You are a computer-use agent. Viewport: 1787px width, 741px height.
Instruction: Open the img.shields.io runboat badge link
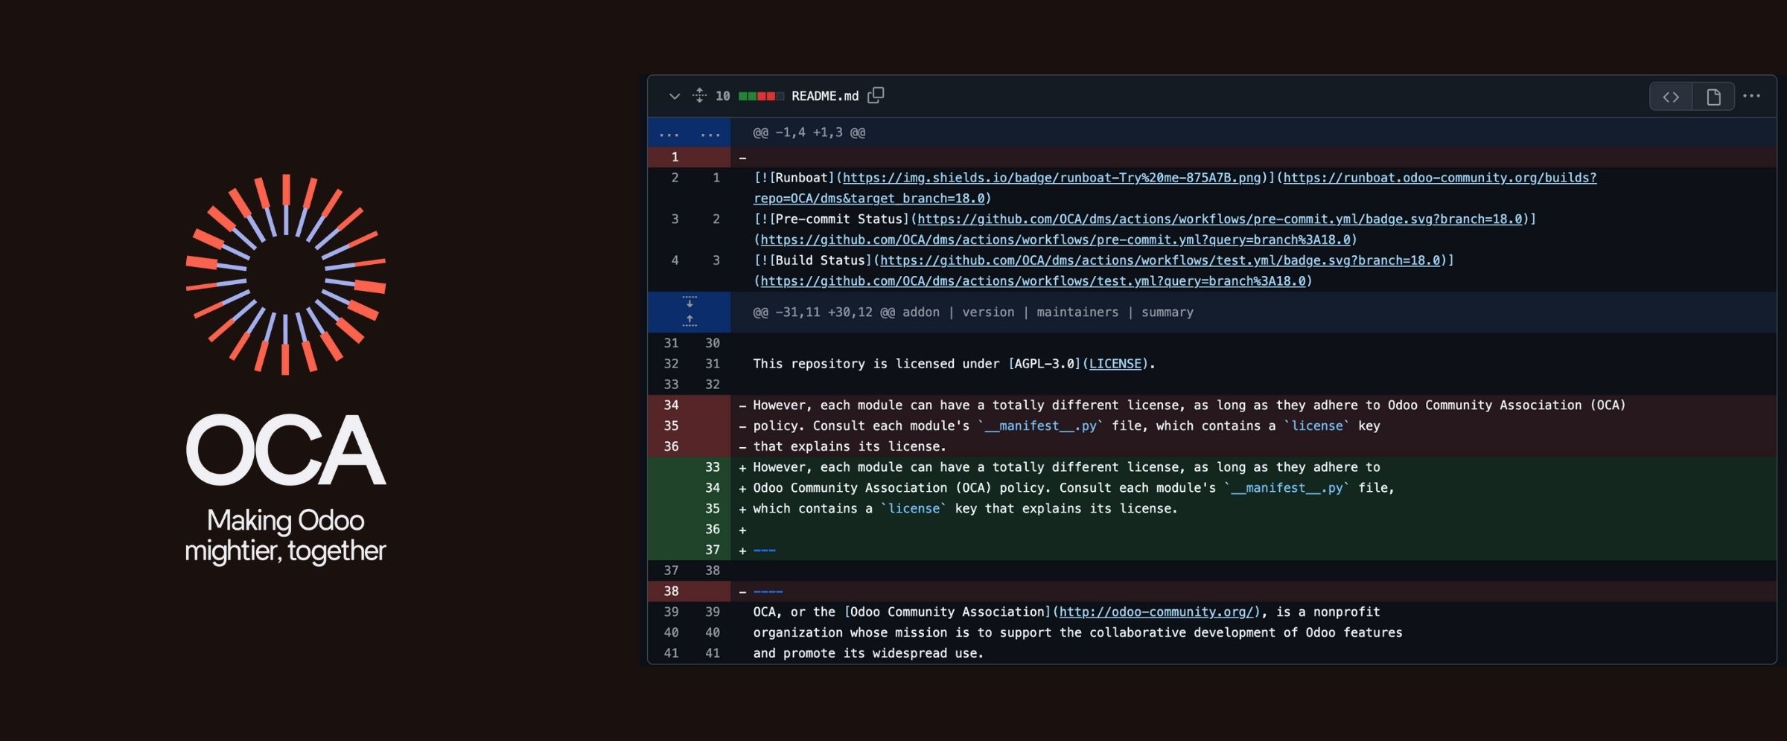(x=1051, y=178)
